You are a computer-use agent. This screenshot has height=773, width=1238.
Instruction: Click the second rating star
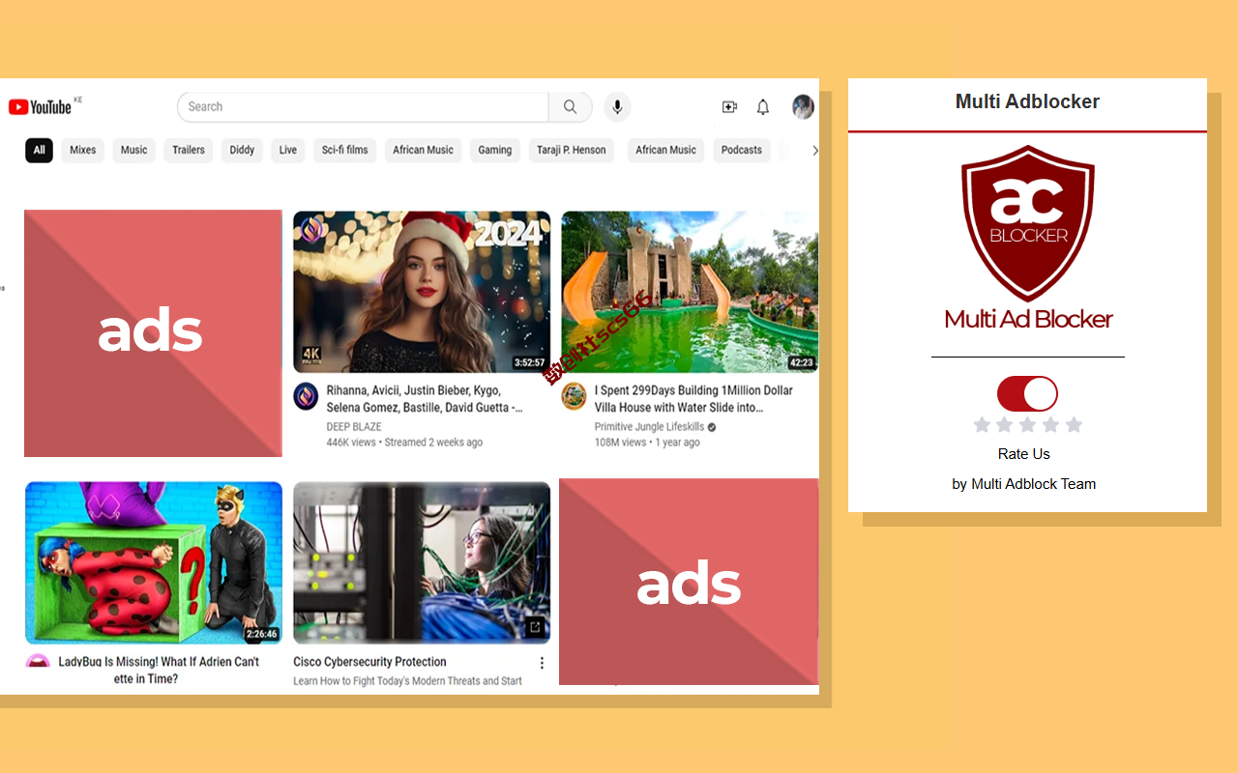click(x=1005, y=425)
